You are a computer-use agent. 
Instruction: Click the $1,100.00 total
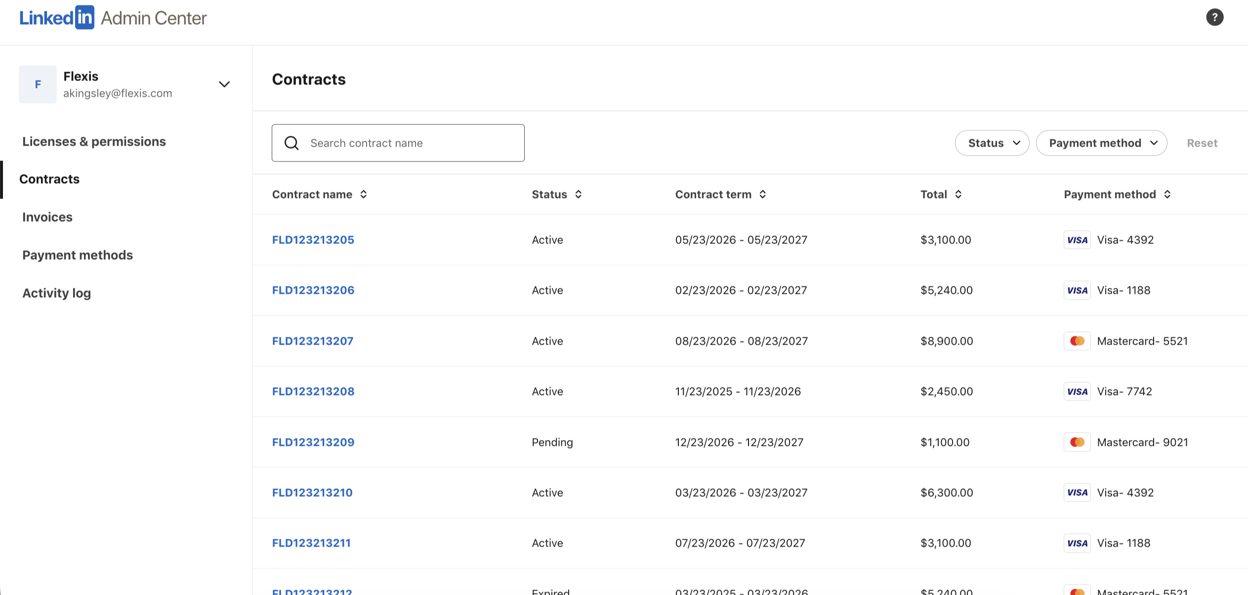pos(945,442)
